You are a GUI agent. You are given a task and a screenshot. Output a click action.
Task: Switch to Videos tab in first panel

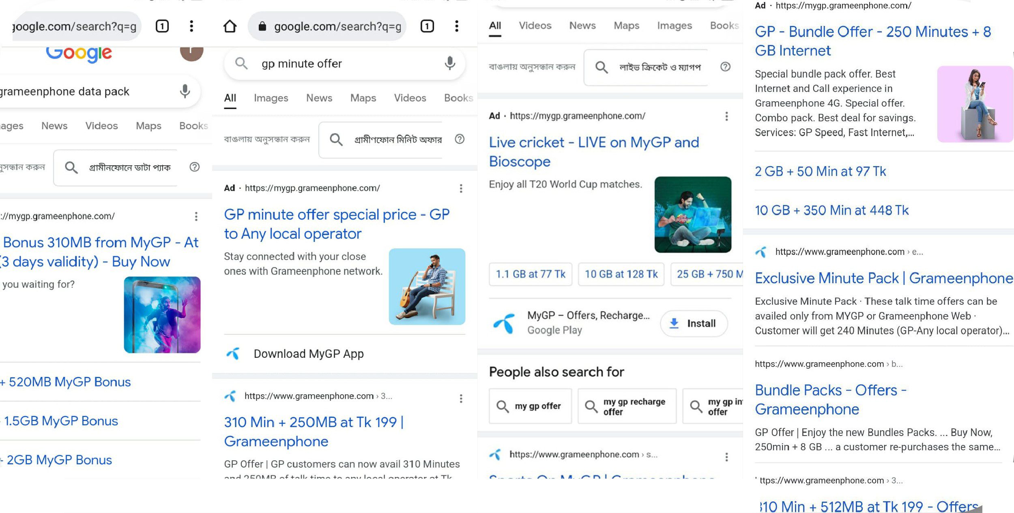click(101, 126)
